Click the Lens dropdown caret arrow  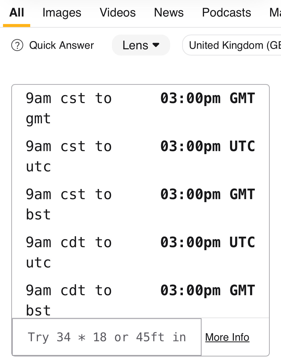click(x=156, y=45)
